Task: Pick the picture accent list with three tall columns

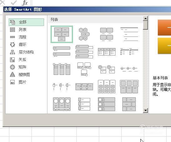Action: (x=62, y=69)
